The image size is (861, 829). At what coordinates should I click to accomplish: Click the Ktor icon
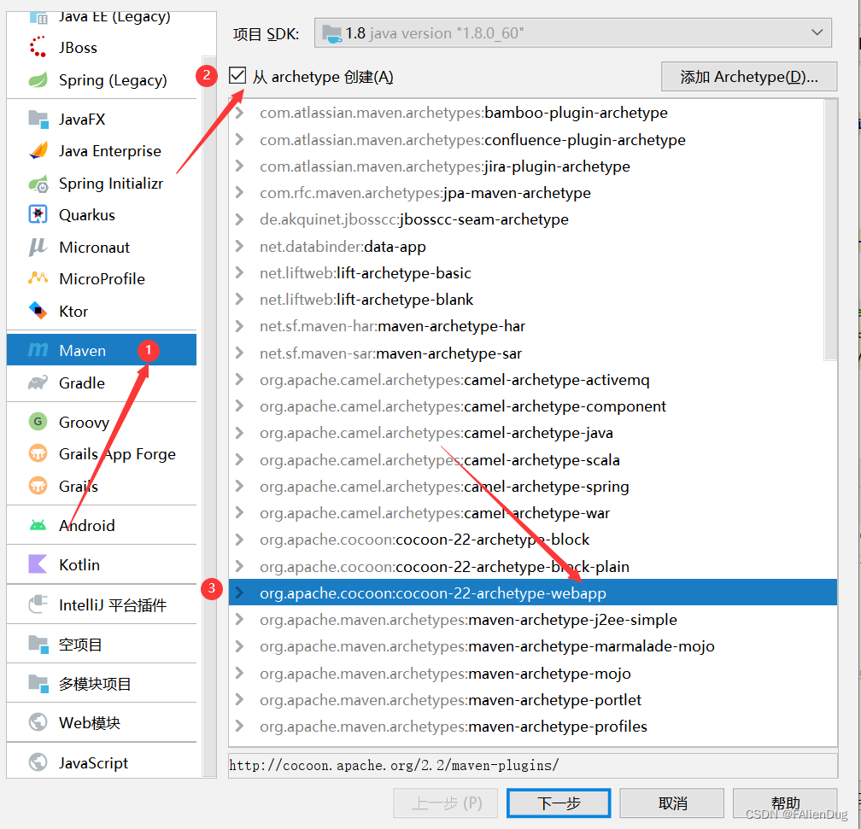tap(38, 311)
